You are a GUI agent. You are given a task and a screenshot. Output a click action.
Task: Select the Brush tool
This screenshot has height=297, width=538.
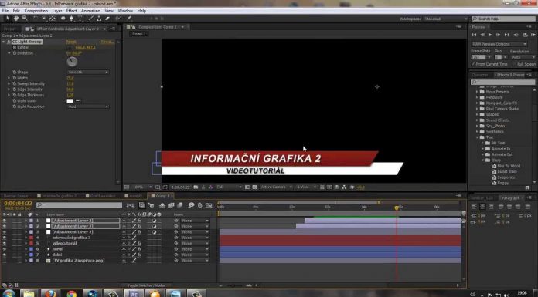91,19
